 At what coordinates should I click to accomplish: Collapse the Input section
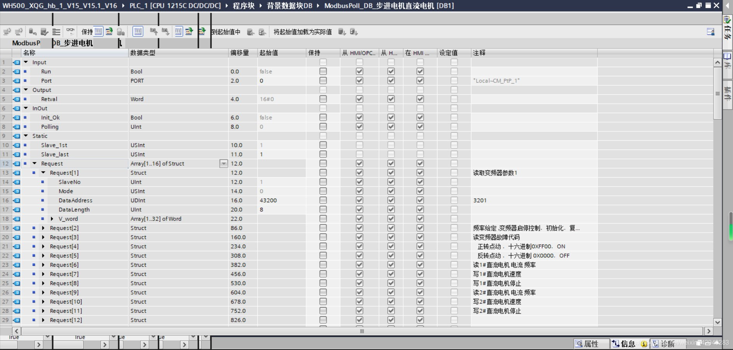pos(26,62)
